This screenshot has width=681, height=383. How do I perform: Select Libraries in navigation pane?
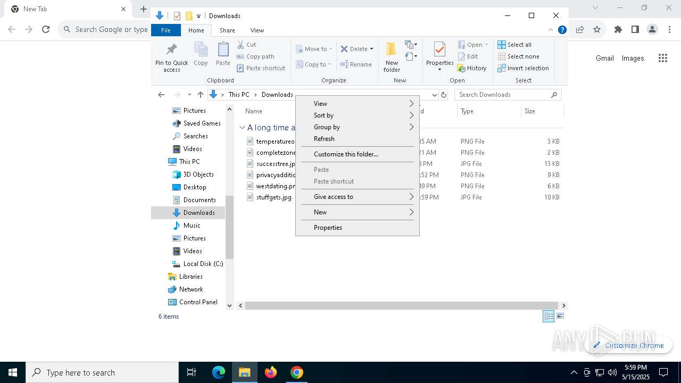185,277
